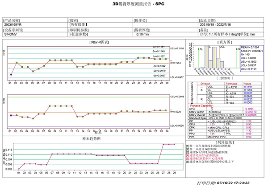Click the Process Capability heading
The height and width of the screenshot is (186, 268).
point(201,106)
